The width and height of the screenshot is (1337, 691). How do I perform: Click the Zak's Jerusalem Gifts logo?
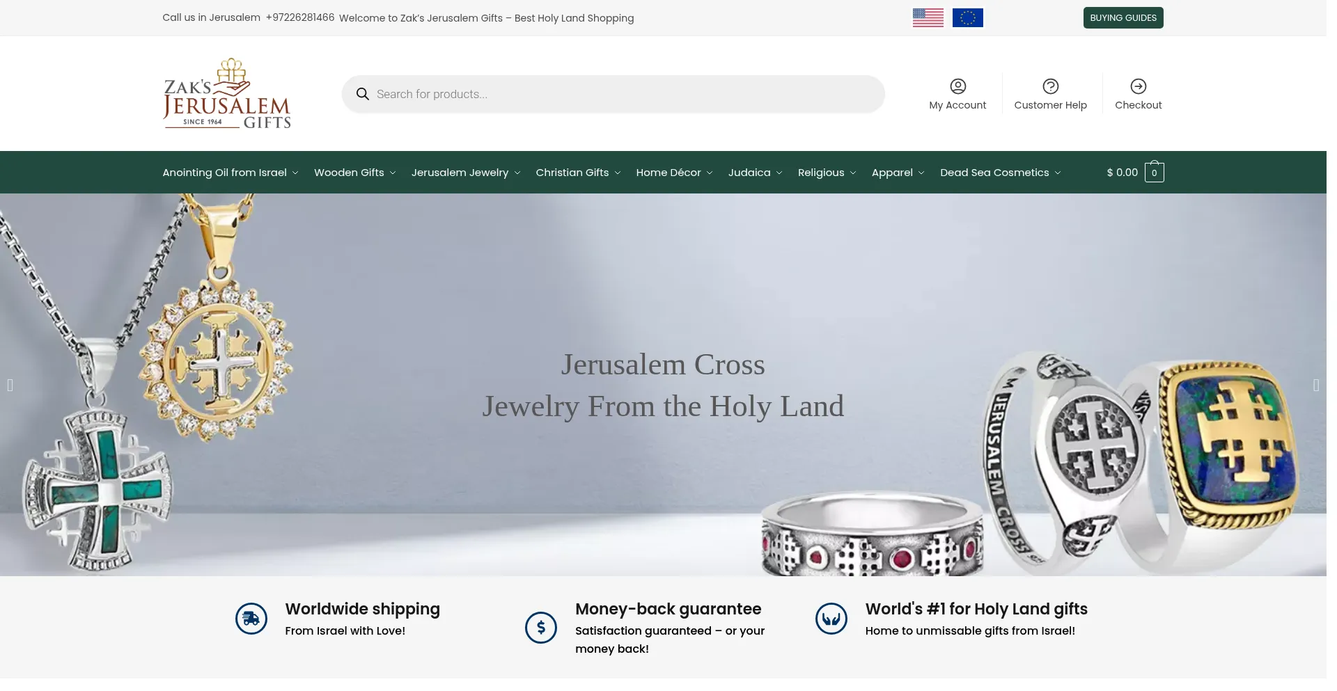coord(226,93)
